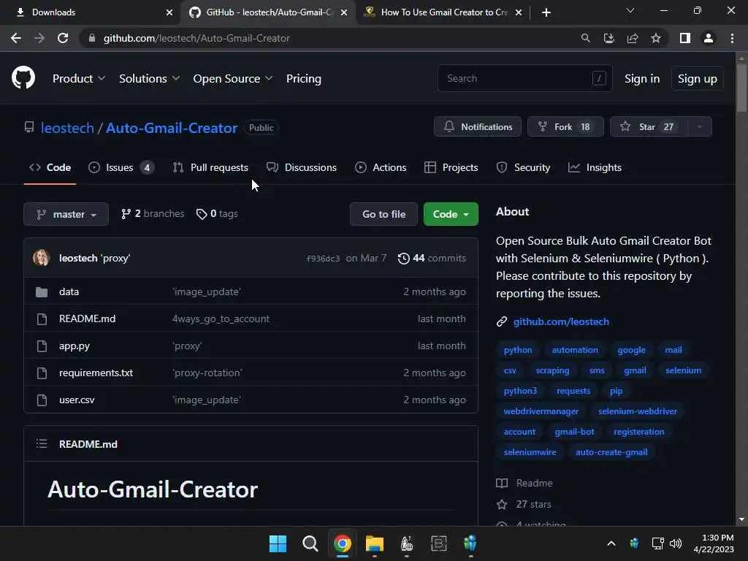The width and height of the screenshot is (748, 561).
Task: Close the How To Use Gmail Creator tab
Action: pyautogui.click(x=519, y=12)
